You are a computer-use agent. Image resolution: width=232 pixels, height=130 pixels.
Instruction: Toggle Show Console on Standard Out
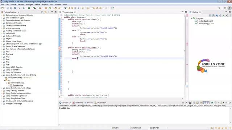pos(204,103)
